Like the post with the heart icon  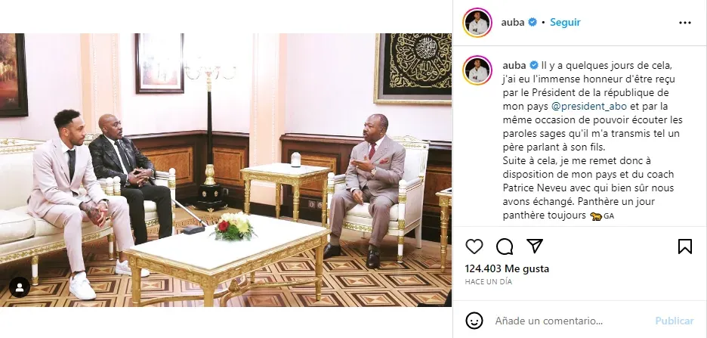coord(474,247)
